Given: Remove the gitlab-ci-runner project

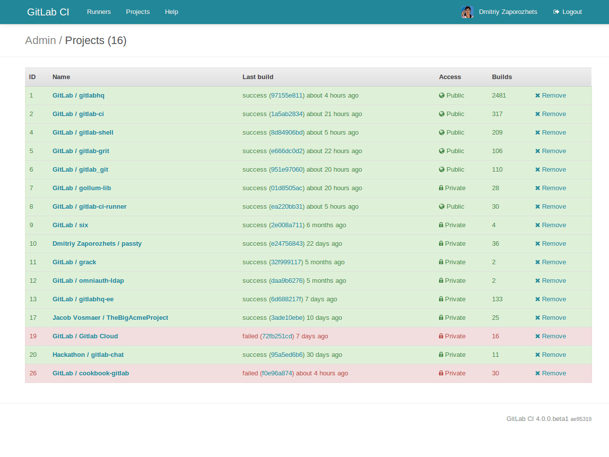Looking at the screenshot, I should coord(550,207).
